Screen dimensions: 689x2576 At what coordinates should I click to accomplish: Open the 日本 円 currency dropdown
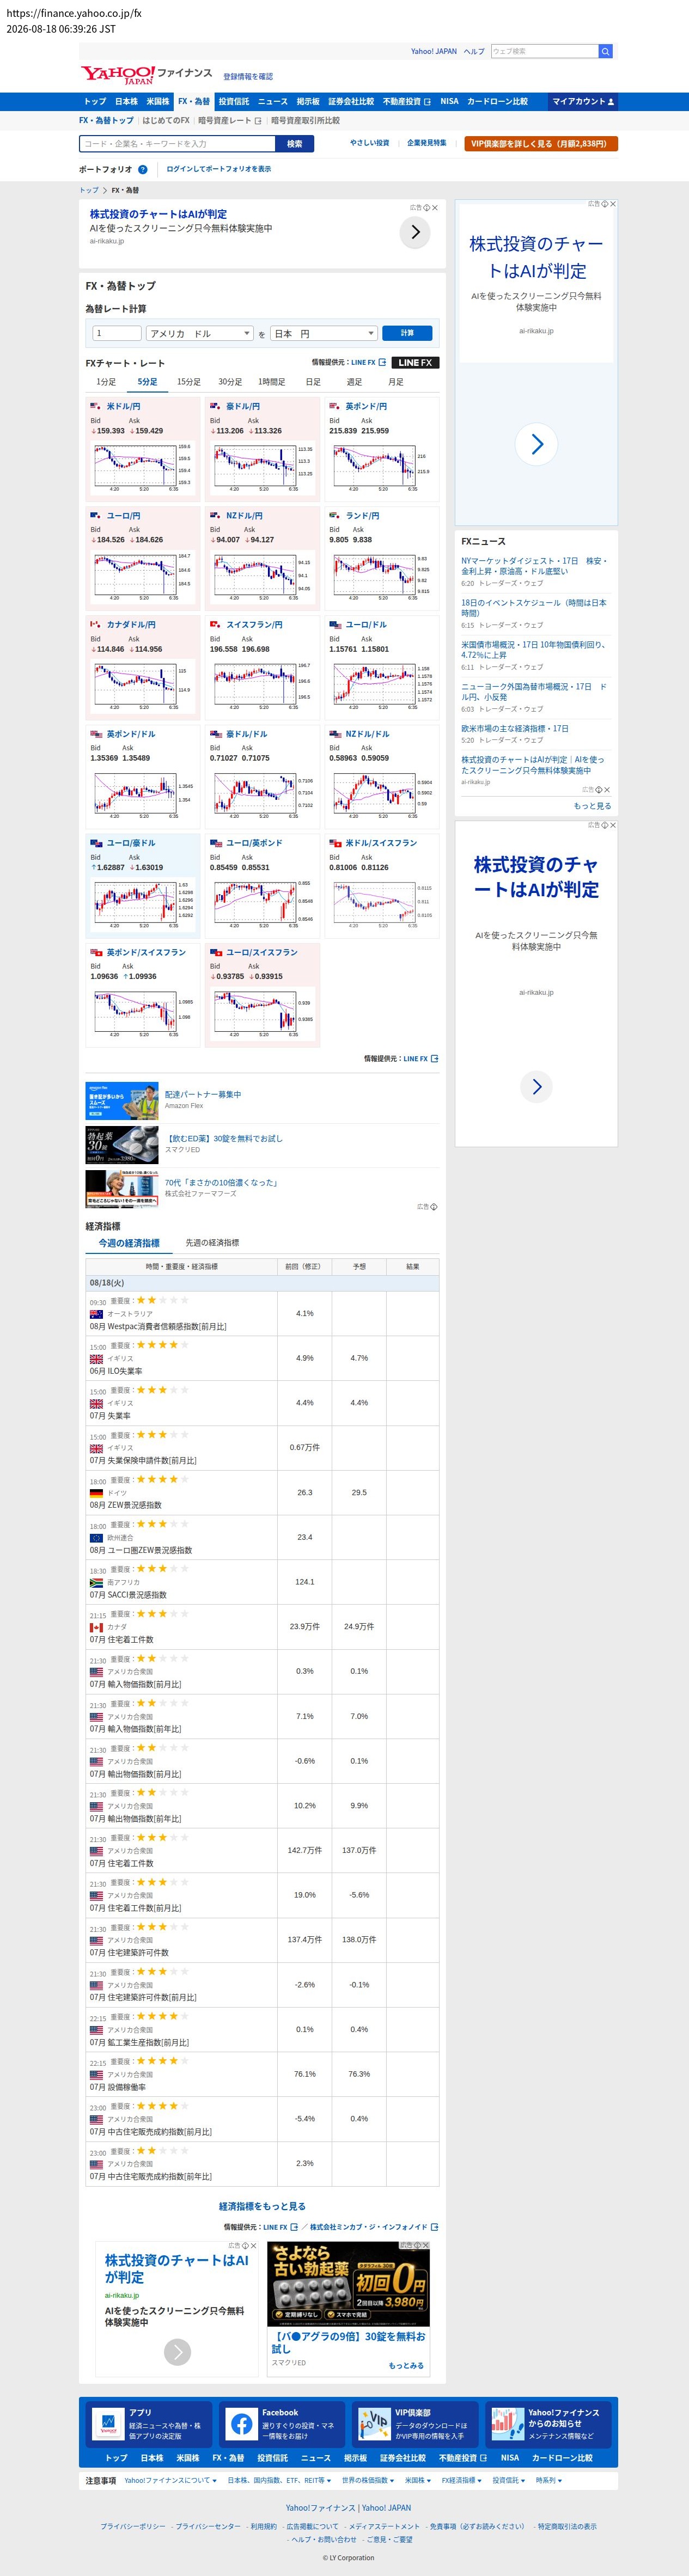point(324,333)
